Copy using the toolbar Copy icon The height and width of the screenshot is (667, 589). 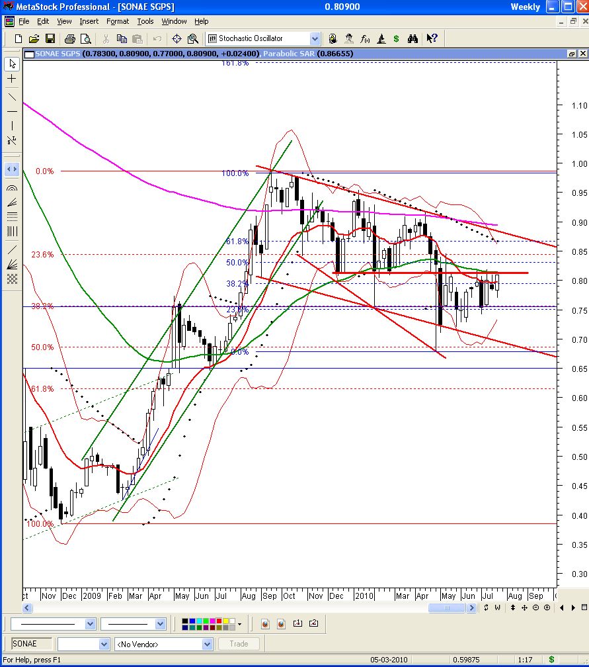point(122,38)
